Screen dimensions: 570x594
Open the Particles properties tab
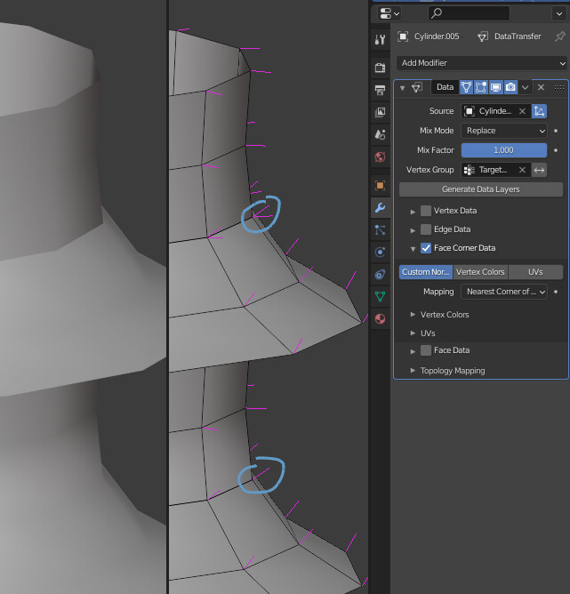380,230
